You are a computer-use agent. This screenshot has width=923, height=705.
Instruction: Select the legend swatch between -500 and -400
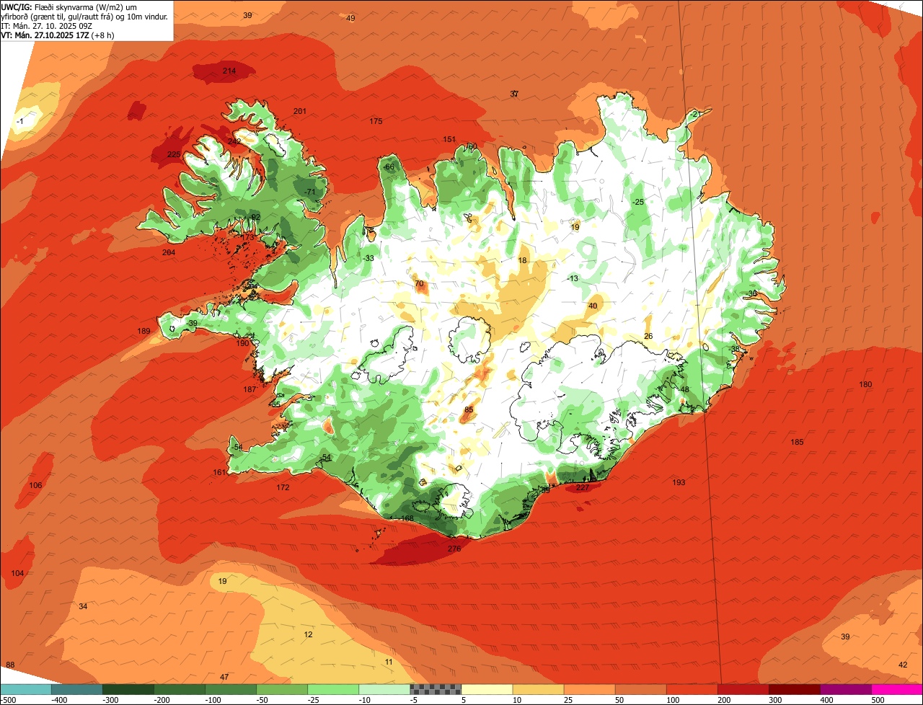pyautogui.click(x=26, y=689)
